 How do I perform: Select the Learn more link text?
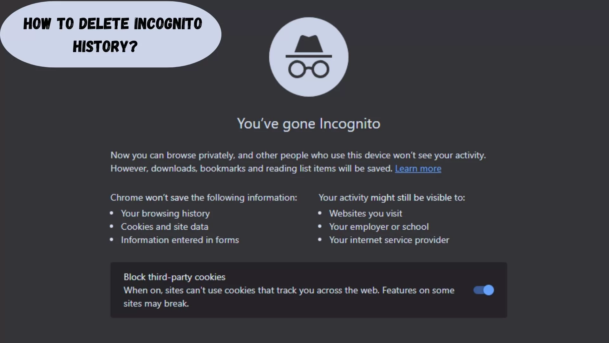[x=418, y=168]
